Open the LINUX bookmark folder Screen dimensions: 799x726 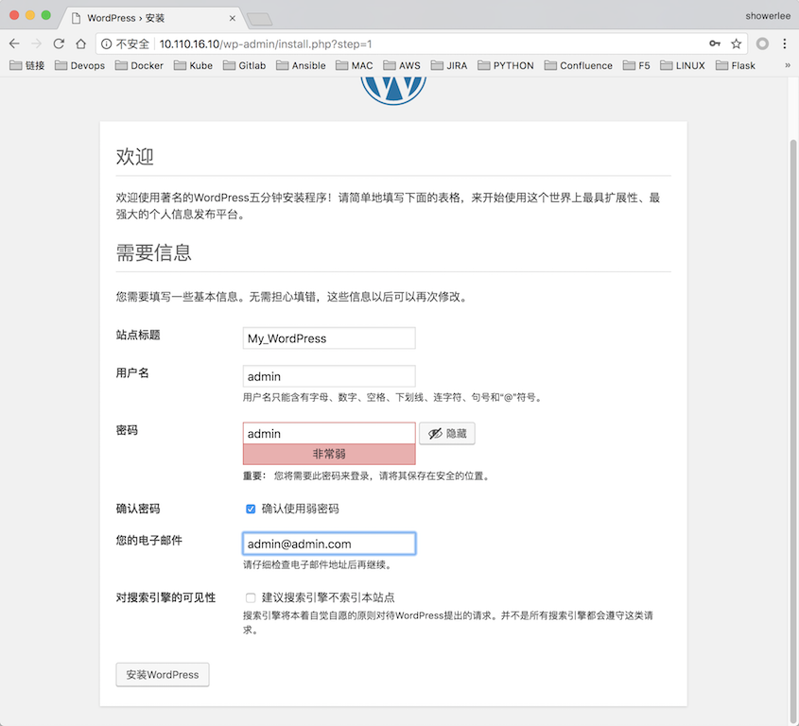(x=683, y=65)
